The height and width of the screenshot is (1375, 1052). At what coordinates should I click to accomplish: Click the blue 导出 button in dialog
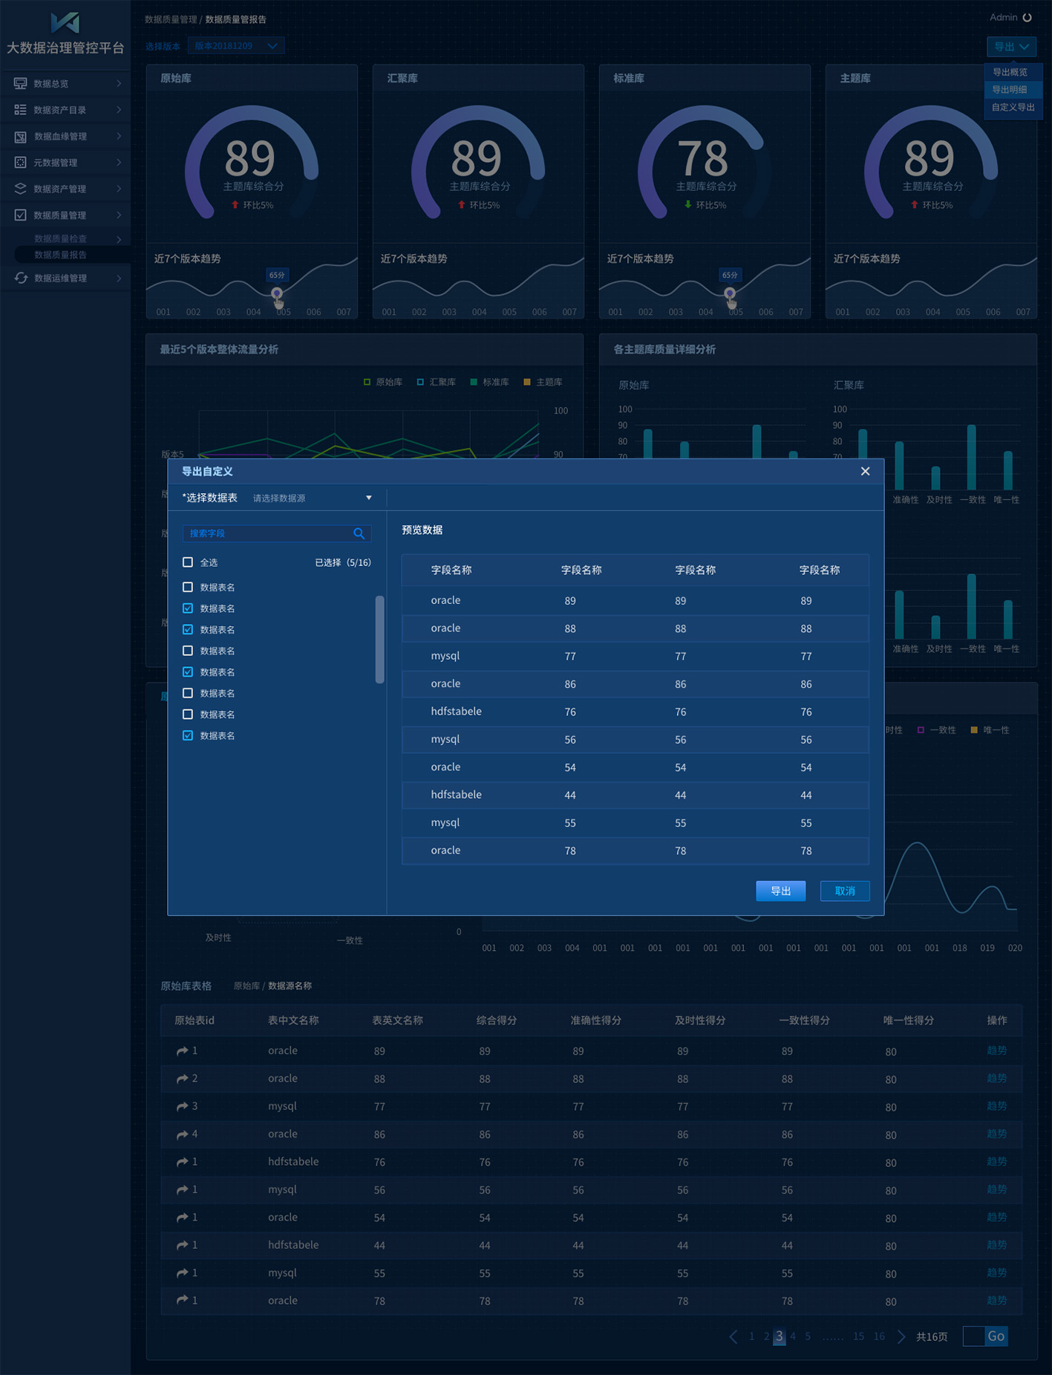[780, 891]
